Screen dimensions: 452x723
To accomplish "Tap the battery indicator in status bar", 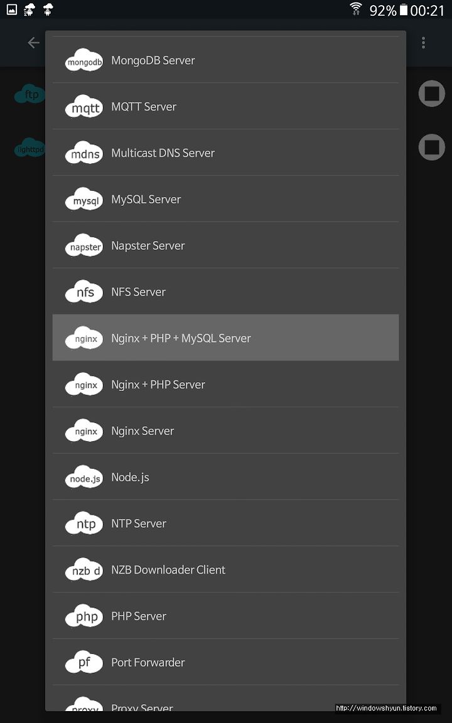I will pos(404,9).
